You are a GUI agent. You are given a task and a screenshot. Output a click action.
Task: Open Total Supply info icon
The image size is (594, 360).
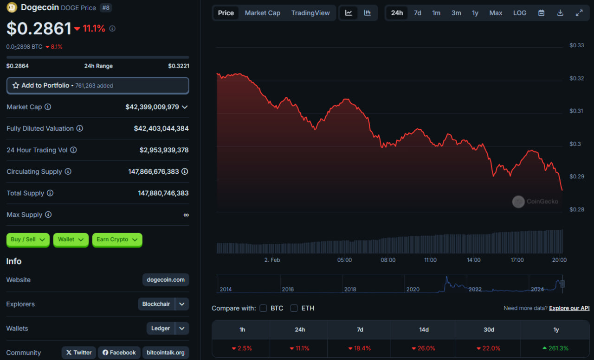tap(50, 193)
